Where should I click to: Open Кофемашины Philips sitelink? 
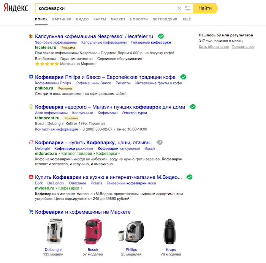[53, 83]
